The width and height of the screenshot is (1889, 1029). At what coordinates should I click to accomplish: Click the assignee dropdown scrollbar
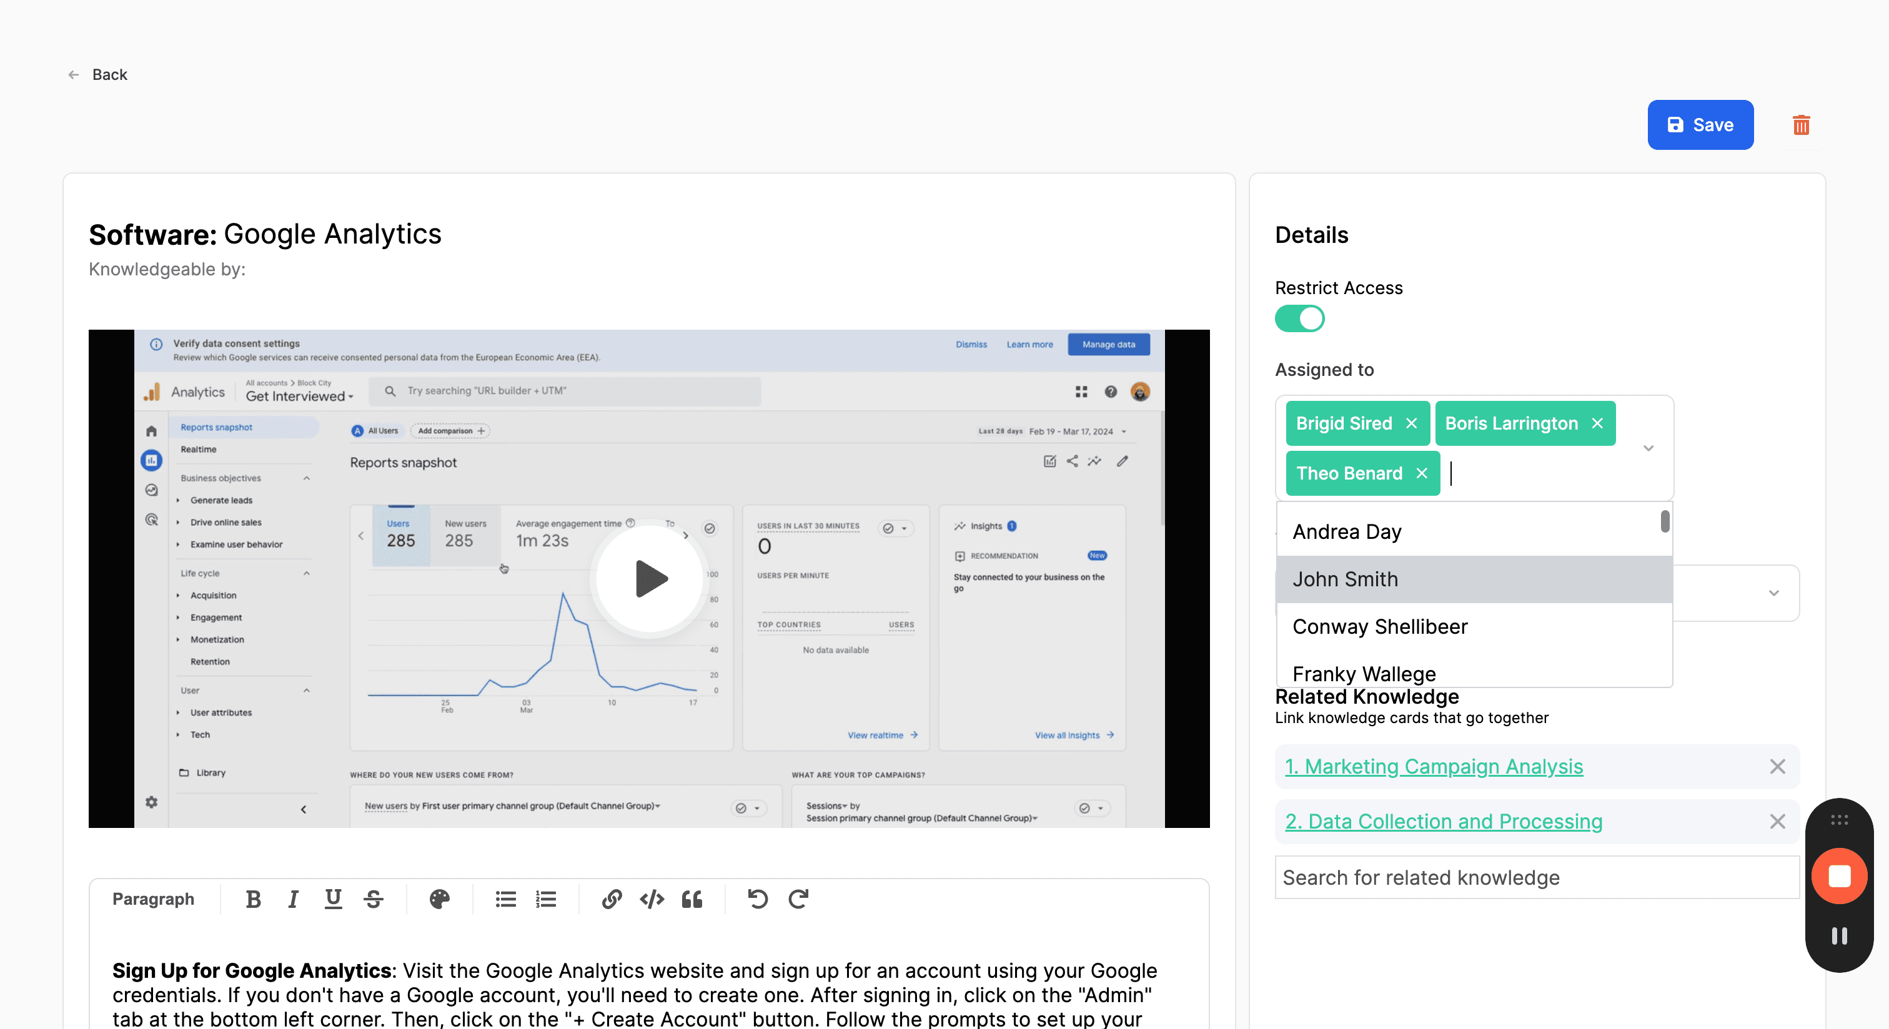[1665, 521]
